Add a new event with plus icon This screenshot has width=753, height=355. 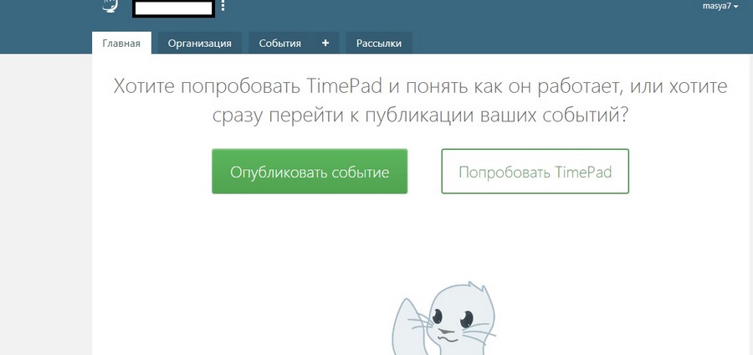click(x=325, y=44)
